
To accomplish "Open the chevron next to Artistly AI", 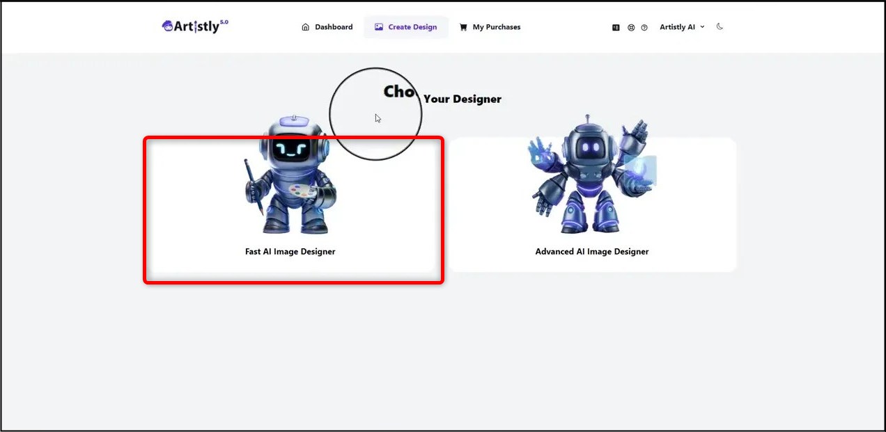I will pyautogui.click(x=703, y=26).
